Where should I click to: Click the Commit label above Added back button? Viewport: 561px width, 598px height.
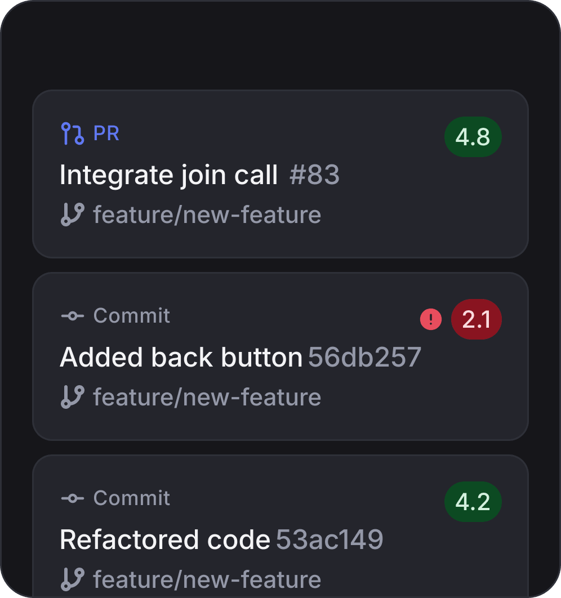tap(132, 316)
